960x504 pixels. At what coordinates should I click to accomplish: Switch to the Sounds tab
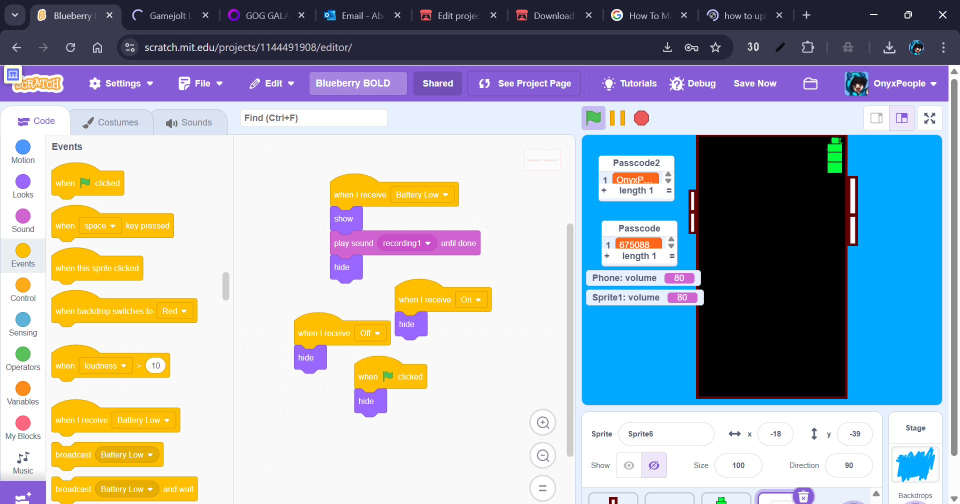[189, 122]
